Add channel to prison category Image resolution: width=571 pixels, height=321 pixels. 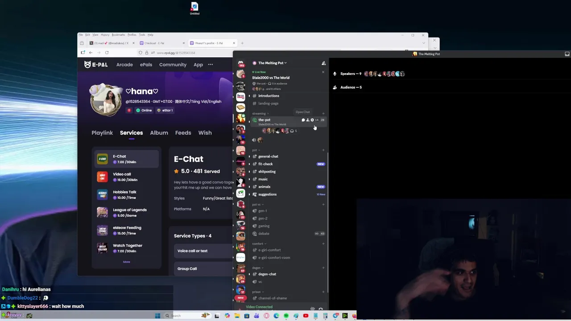coord(323,292)
